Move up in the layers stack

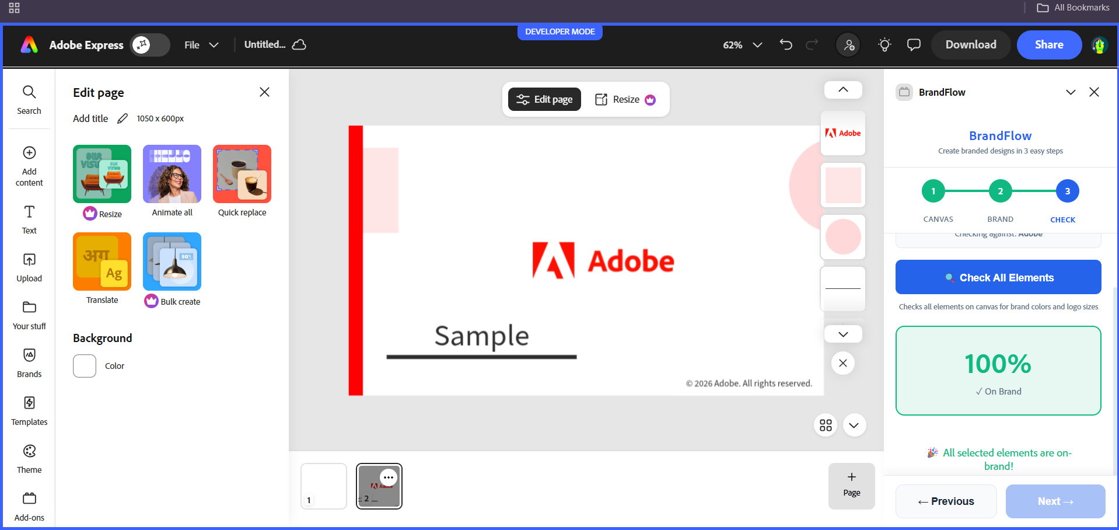pyautogui.click(x=843, y=90)
